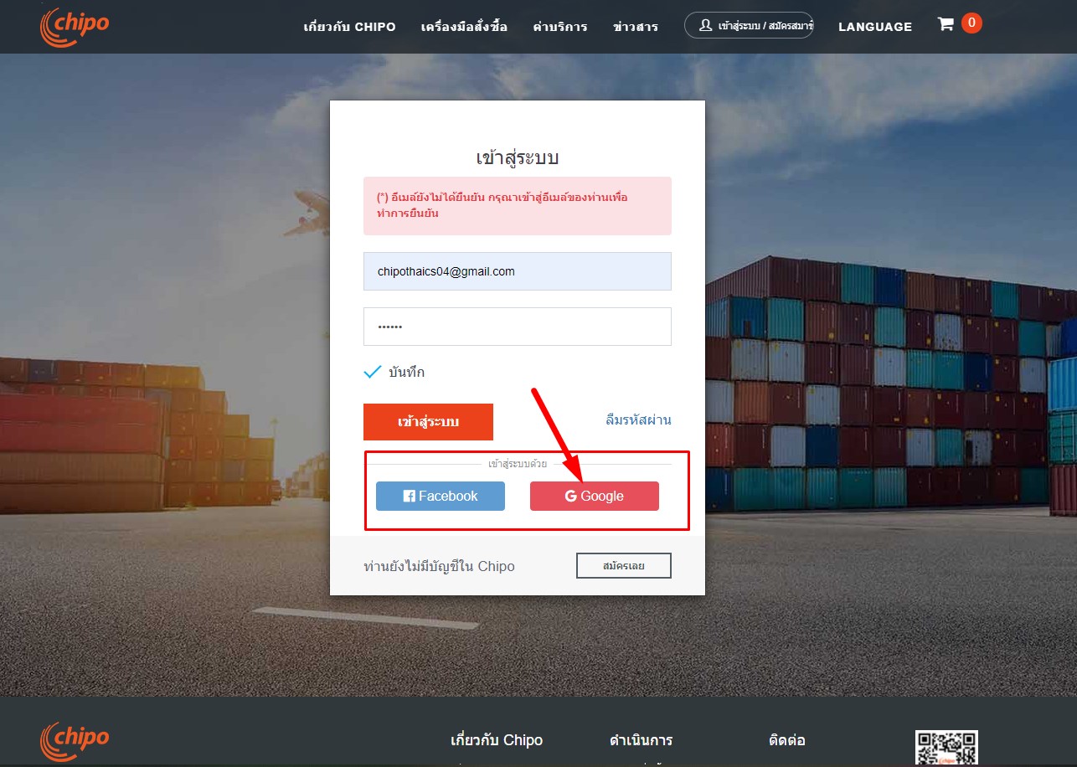Click the เข้าสู่ระบบ / สมัครสมาชิก header button
The image size is (1077, 767).
point(749,25)
